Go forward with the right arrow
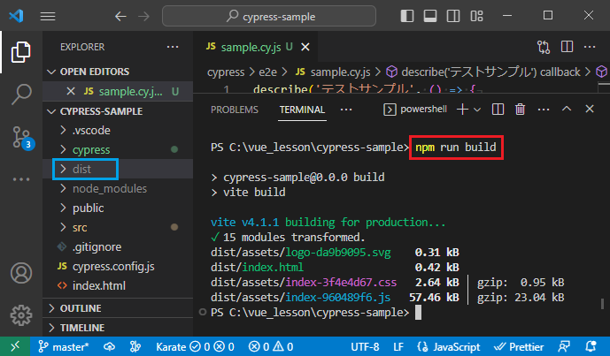Screen dimensions: 610x356 click(x=143, y=16)
